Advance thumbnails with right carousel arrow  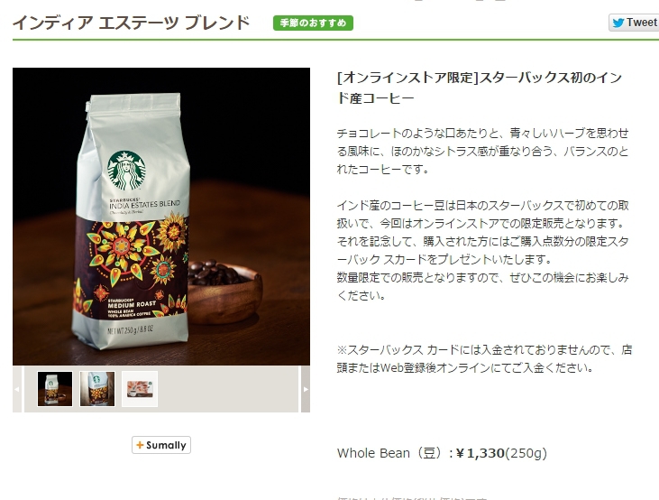pyautogui.click(x=306, y=389)
